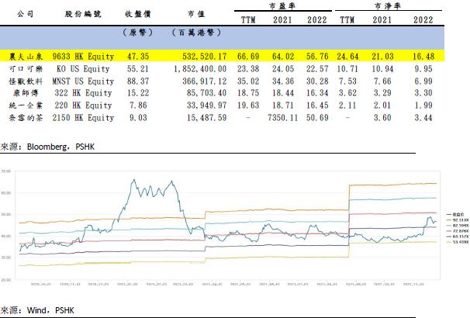The image size is (470, 318).
Task: Click value 64.02 in 農夫山泉 row
Action: point(282,57)
